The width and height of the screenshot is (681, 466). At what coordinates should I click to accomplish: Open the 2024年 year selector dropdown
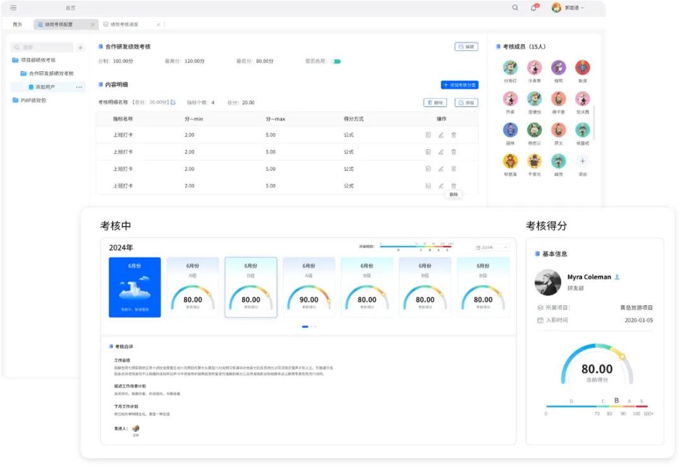[x=491, y=247]
